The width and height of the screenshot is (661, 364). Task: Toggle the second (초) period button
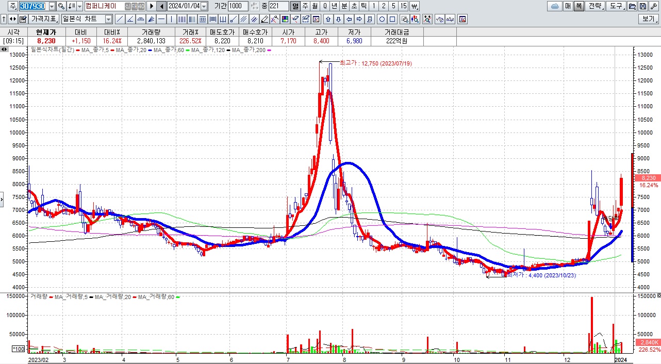coord(354,6)
